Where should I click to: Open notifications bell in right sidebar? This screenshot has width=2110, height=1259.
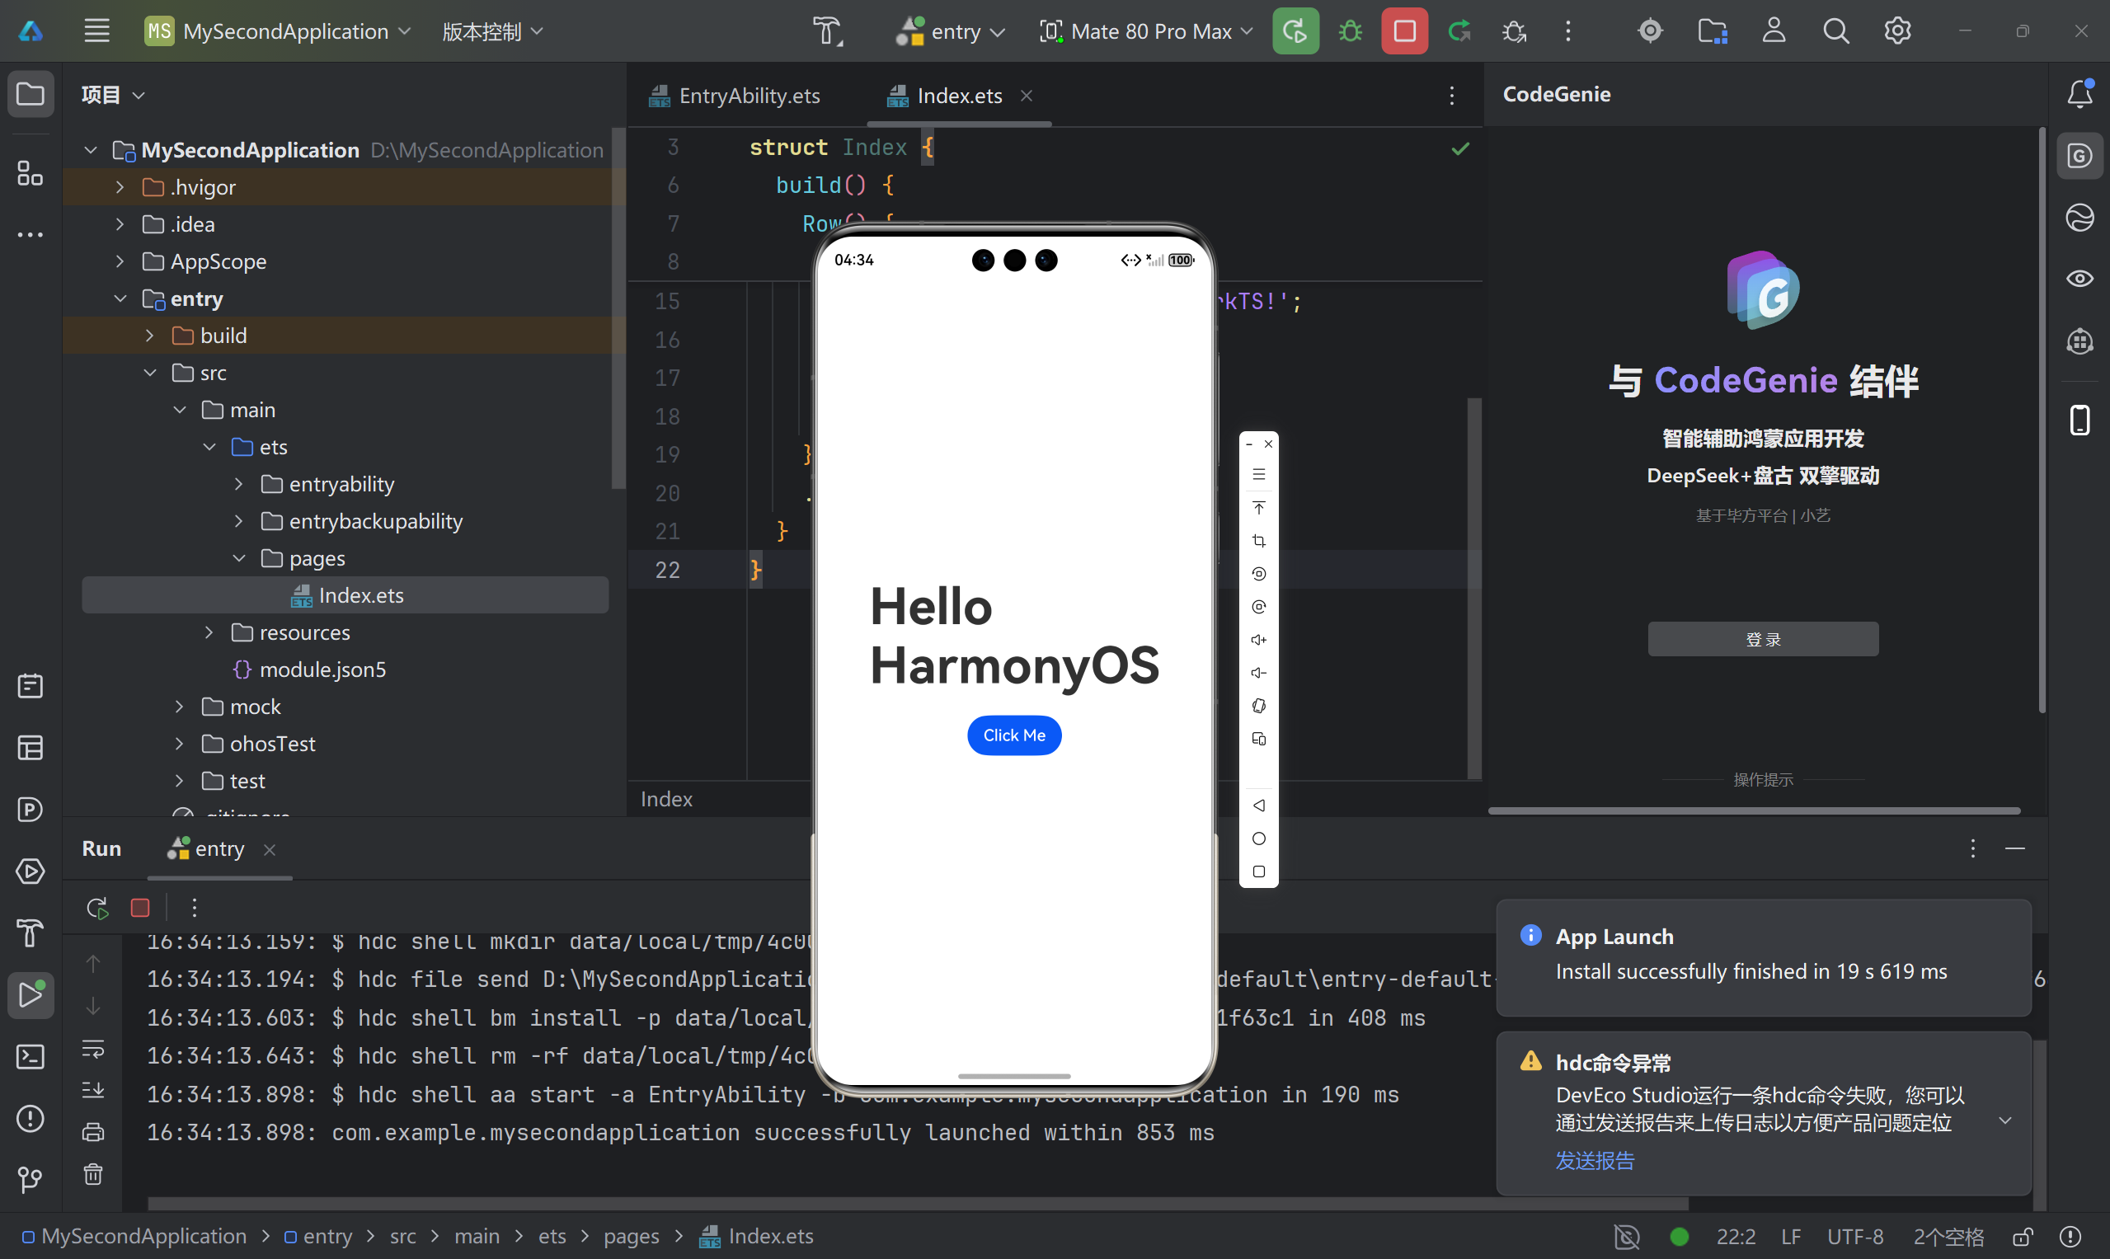2079,93
